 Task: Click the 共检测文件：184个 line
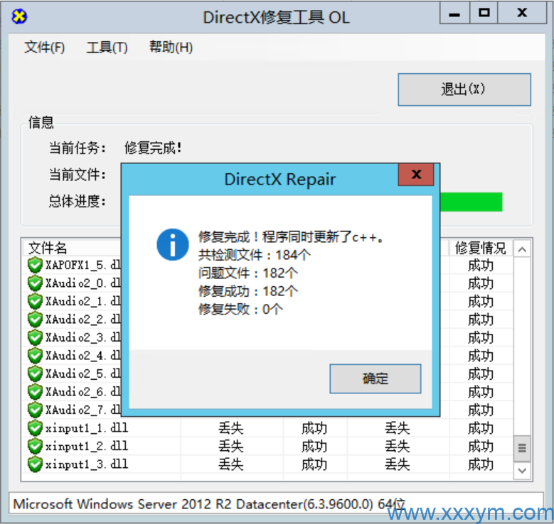pos(255,255)
